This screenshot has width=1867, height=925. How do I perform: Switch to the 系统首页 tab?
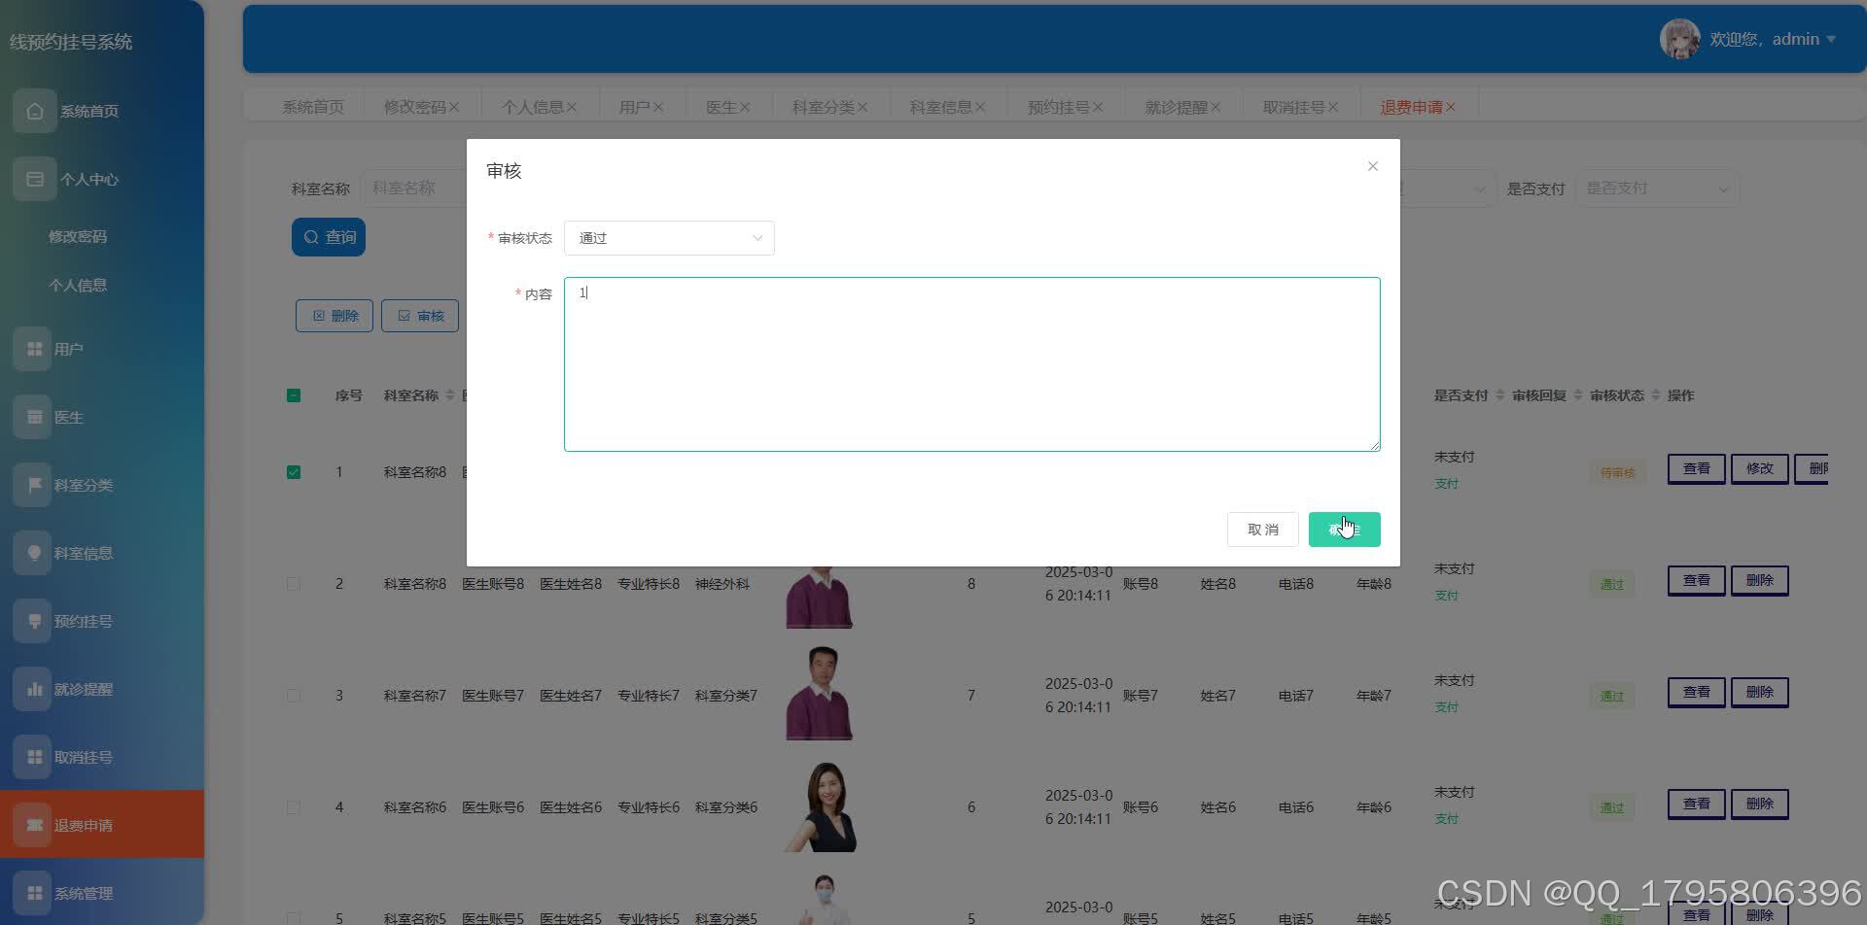point(313,107)
